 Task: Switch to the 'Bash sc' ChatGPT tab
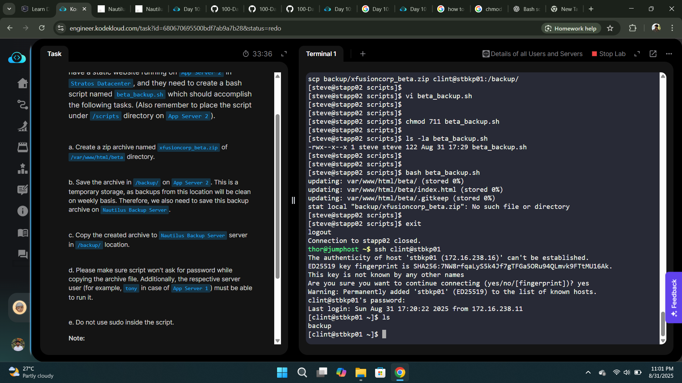(x=527, y=9)
